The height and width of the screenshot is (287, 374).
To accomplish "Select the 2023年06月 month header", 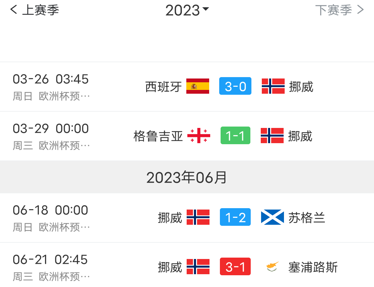I will pos(187,177).
